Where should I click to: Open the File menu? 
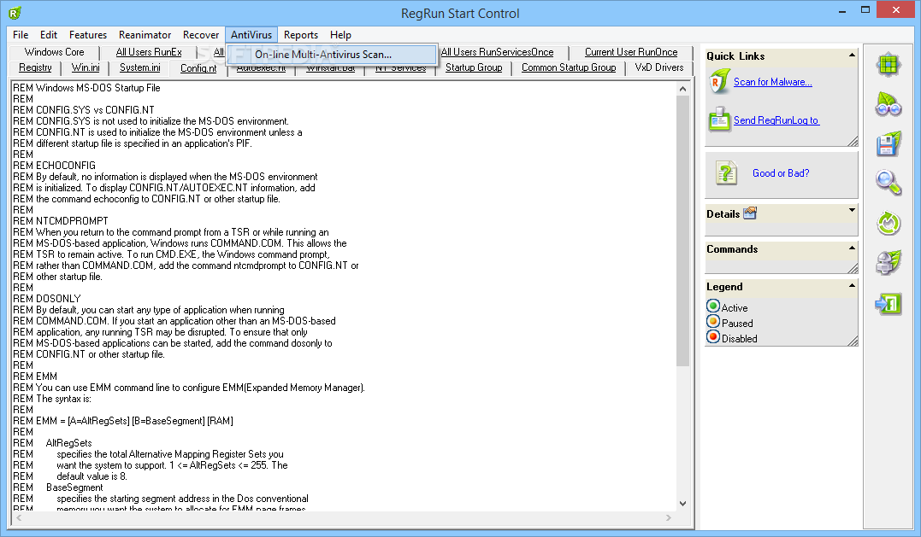[x=21, y=35]
